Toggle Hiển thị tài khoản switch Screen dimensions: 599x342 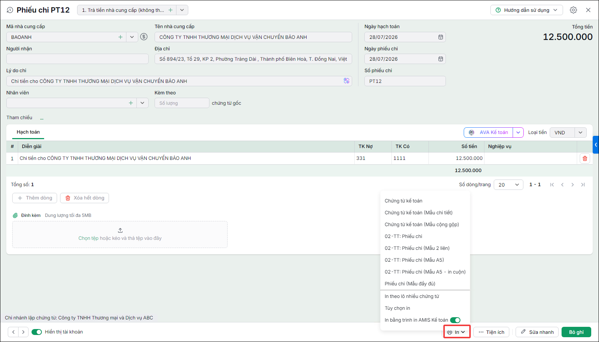click(x=37, y=332)
